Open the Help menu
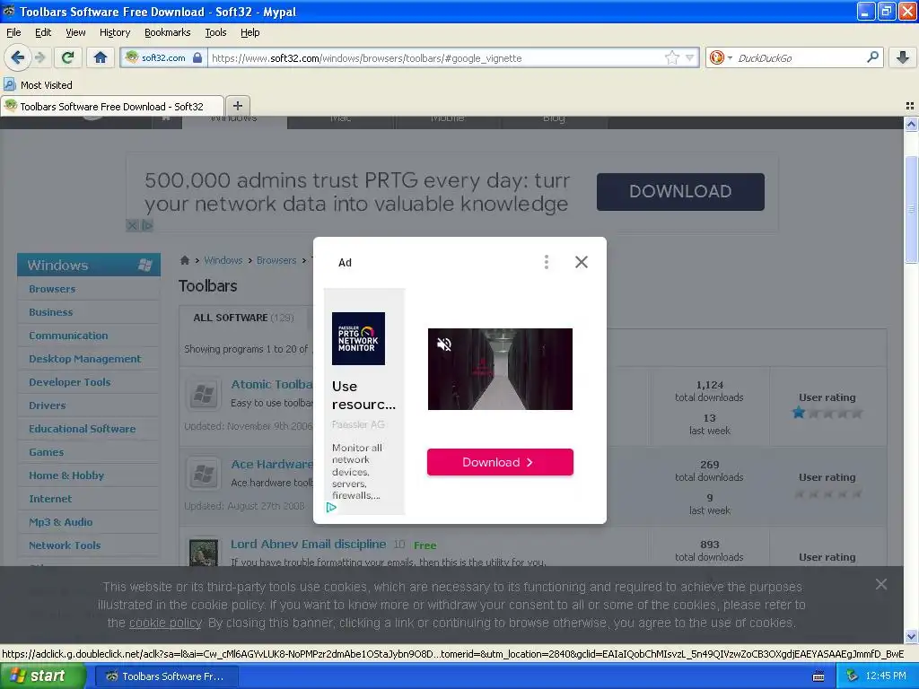 point(249,32)
